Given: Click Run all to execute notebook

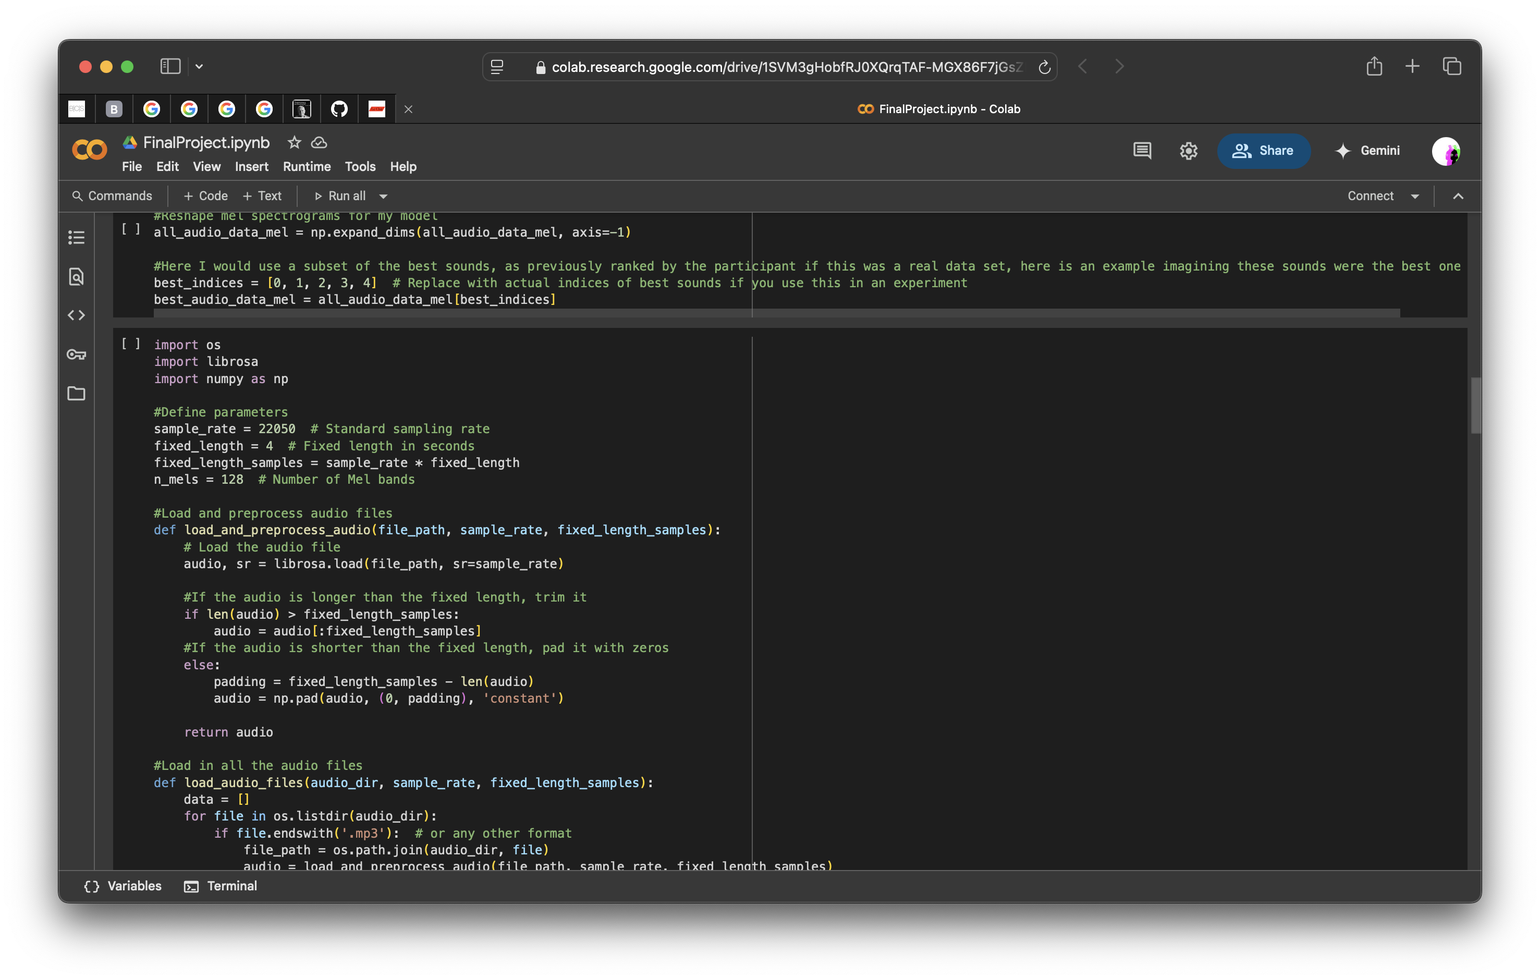Looking at the screenshot, I should coord(339,196).
